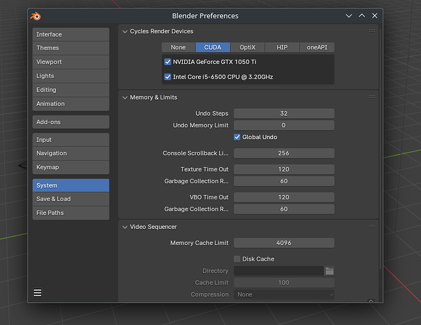This screenshot has width=421, height=325.
Task: Grab the Memory & Limits panel grip dots
Action: point(372,97)
